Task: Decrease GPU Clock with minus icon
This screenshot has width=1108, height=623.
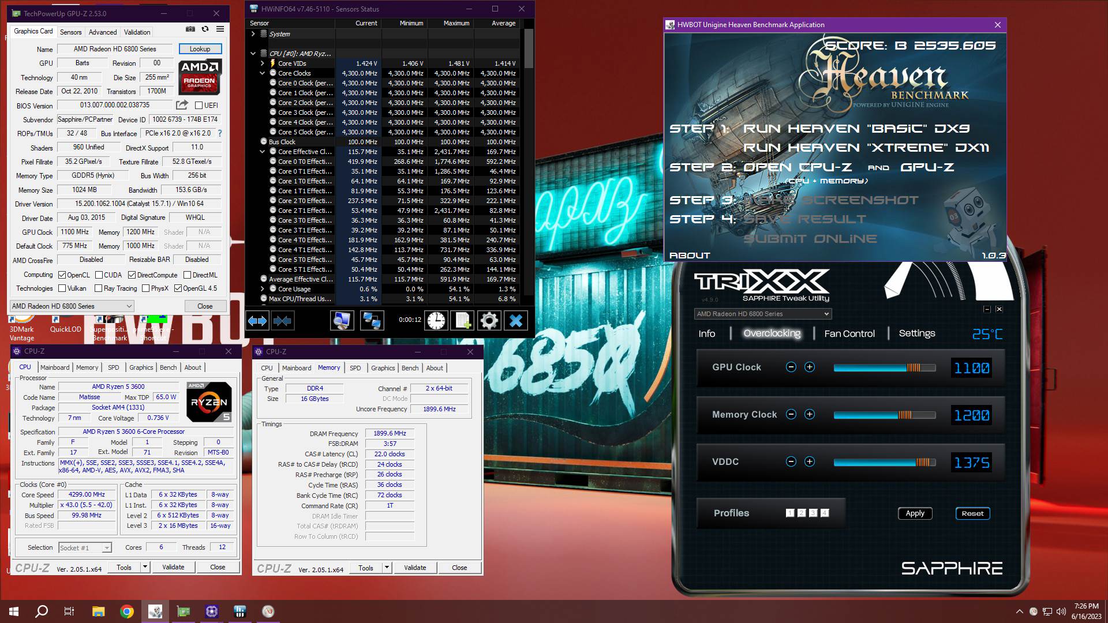Action: click(791, 367)
